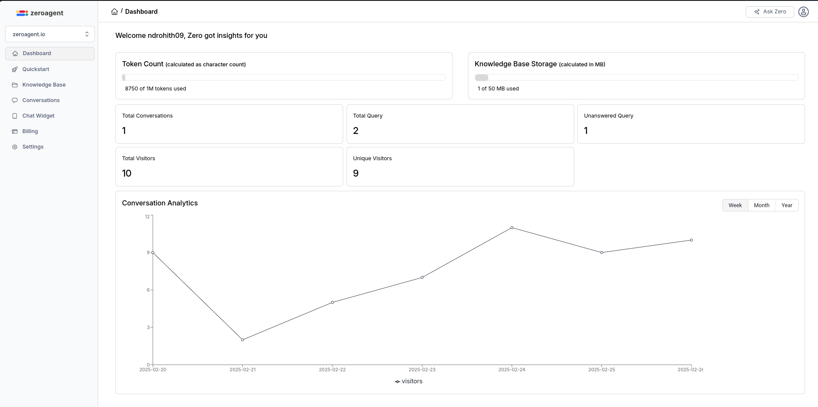This screenshot has width=818, height=407.
Task: Open the Dashboard sidebar icon
Action: 15,53
